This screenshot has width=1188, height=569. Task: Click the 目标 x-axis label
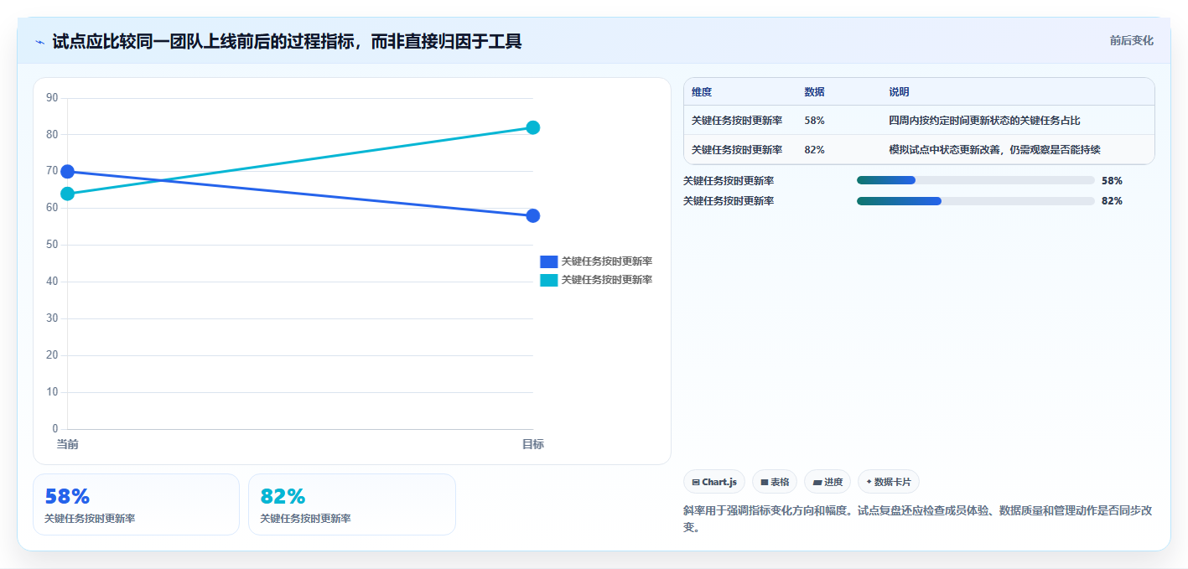(x=532, y=444)
